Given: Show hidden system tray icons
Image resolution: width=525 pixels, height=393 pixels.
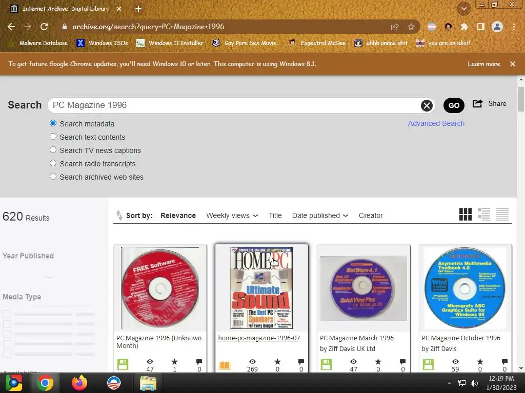Looking at the screenshot, I should [449, 383].
